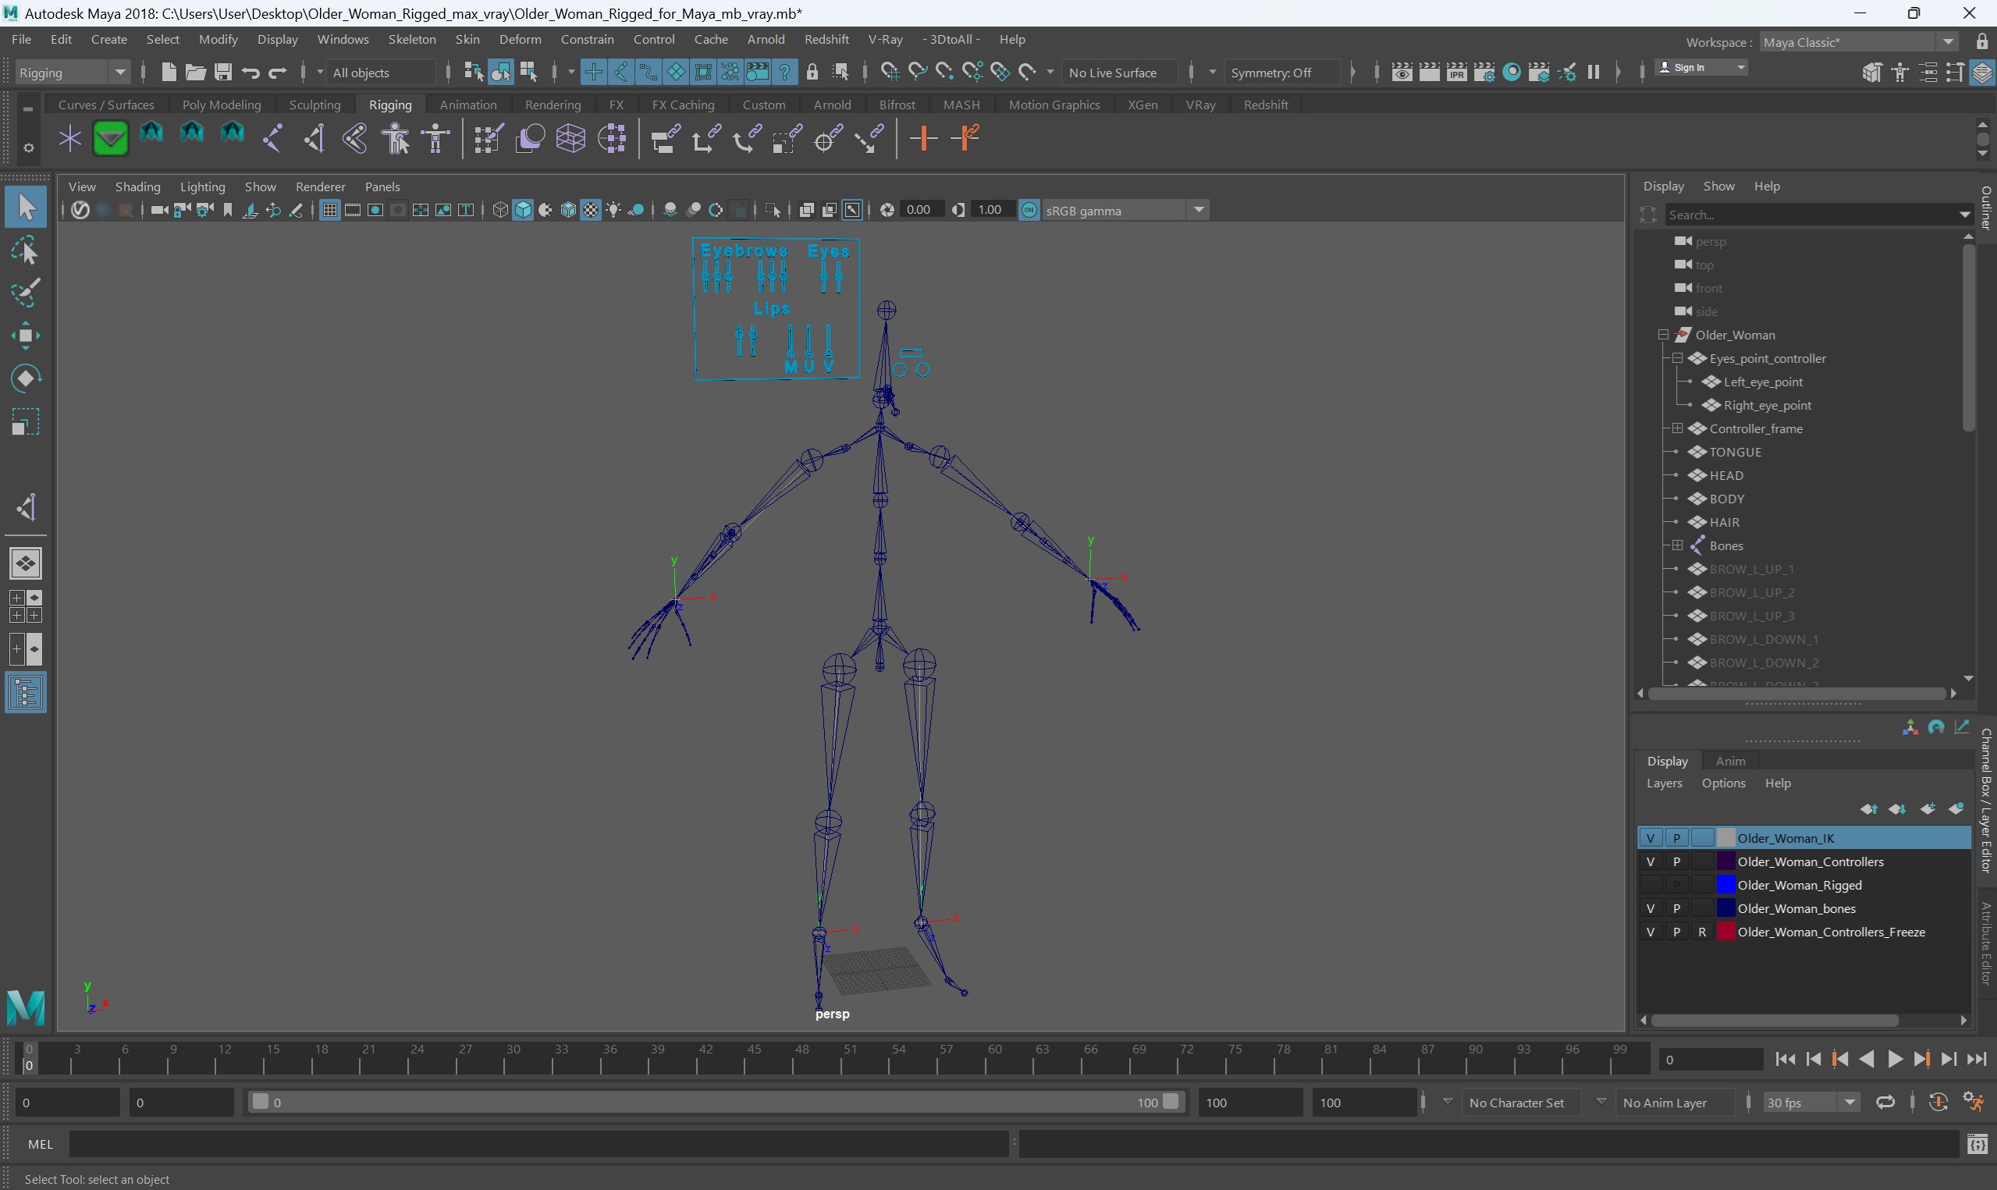Open the sRGB gamma view transform dropdown
Image resolution: width=1997 pixels, height=1190 pixels.
pyautogui.click(x=1125, y=210)
